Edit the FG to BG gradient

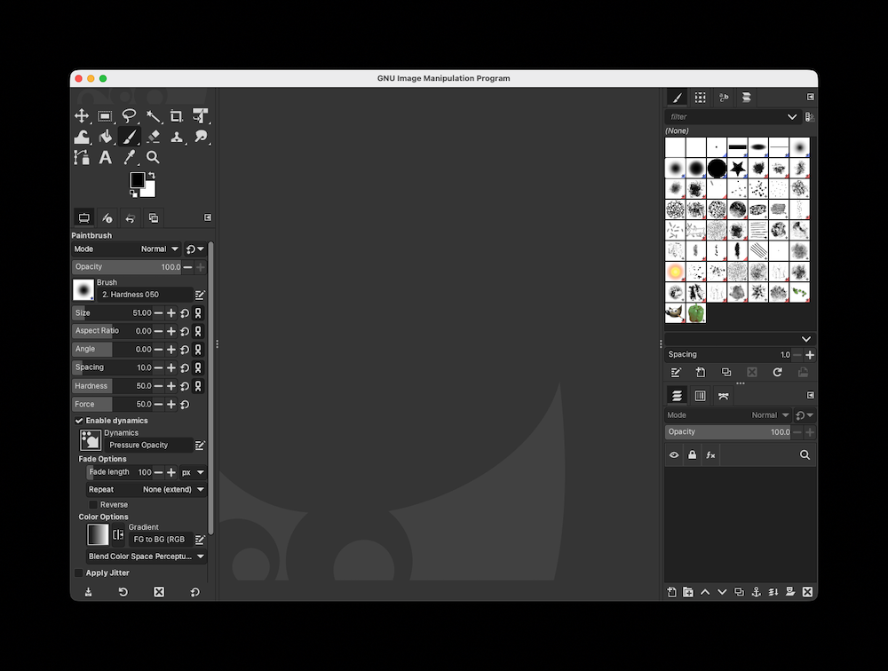[201, 539]
